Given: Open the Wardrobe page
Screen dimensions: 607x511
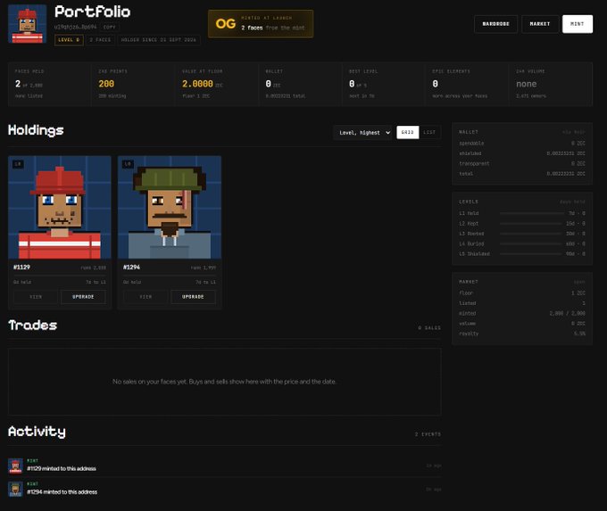Looking at the screenshot, I should [496, 24].
